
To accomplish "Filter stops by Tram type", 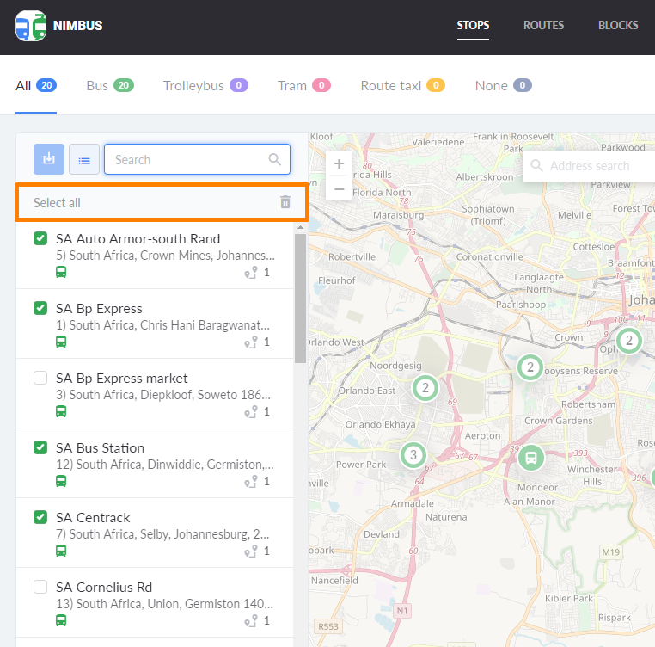I will tap(303, 85).
